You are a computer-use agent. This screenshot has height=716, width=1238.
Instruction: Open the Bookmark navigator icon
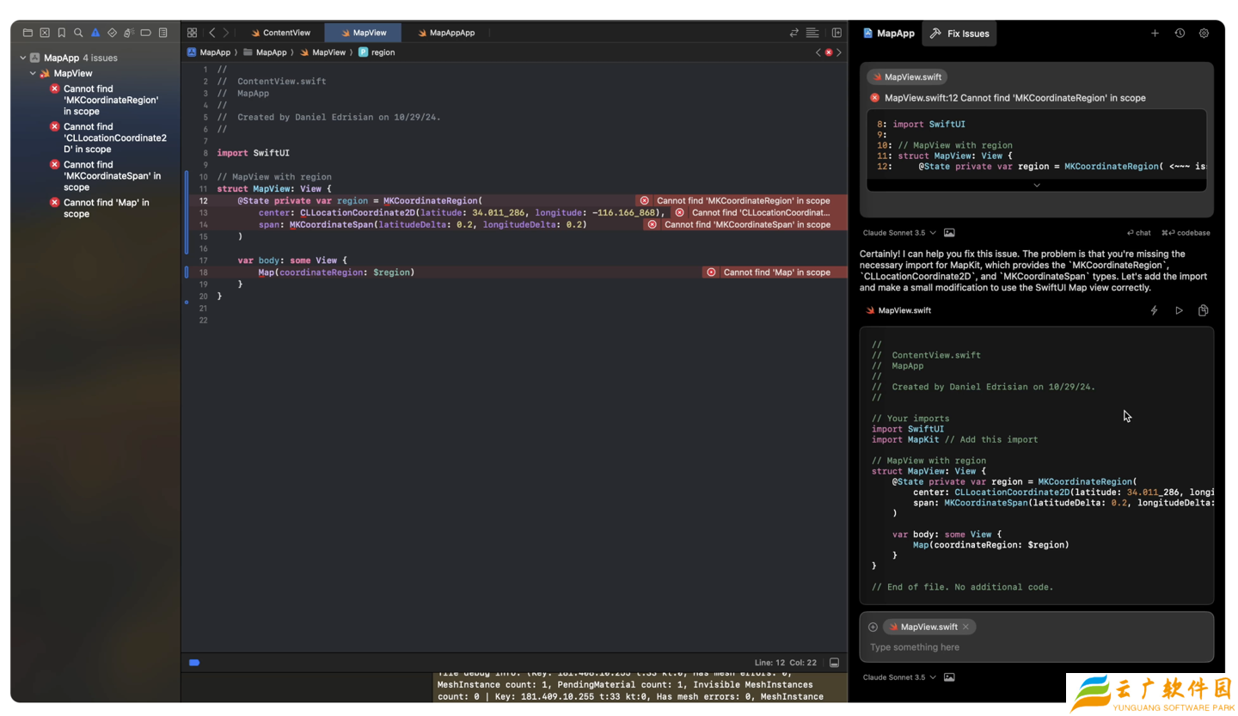click(61, 33)
